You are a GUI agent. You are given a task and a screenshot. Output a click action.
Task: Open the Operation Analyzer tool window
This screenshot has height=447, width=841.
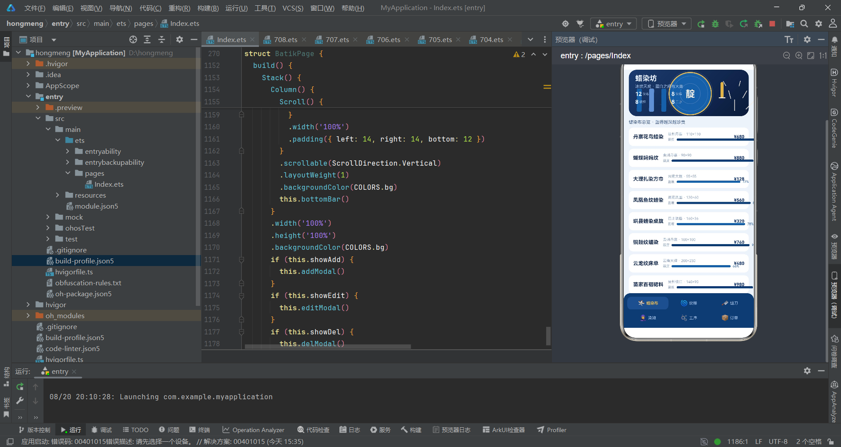point(253,430)
